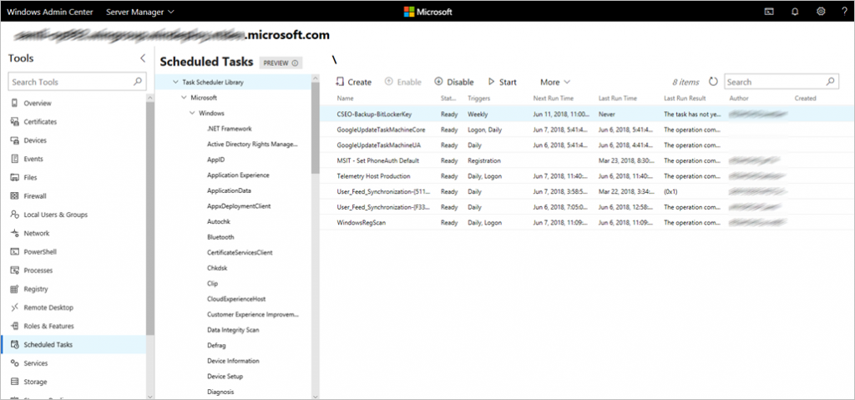This screenshot has height=400, width=855.
Task: Click the Services tool icon
Action: tap(14, 363)
